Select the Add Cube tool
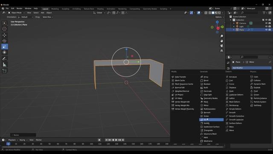The image size is (273, 154). (4, 71)
